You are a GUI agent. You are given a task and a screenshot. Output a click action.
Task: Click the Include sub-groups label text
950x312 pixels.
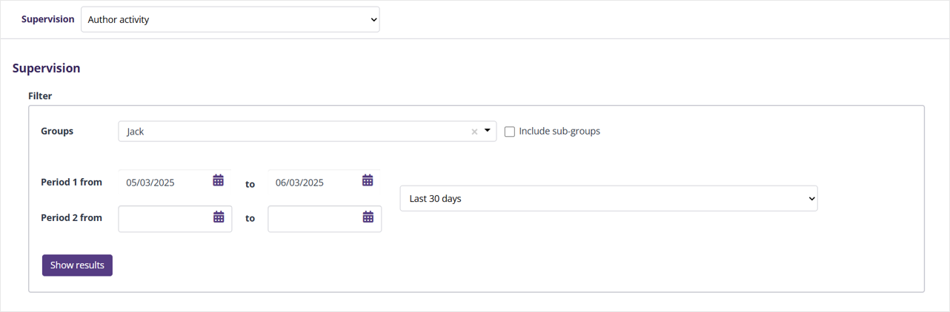[x=559, y=131]
